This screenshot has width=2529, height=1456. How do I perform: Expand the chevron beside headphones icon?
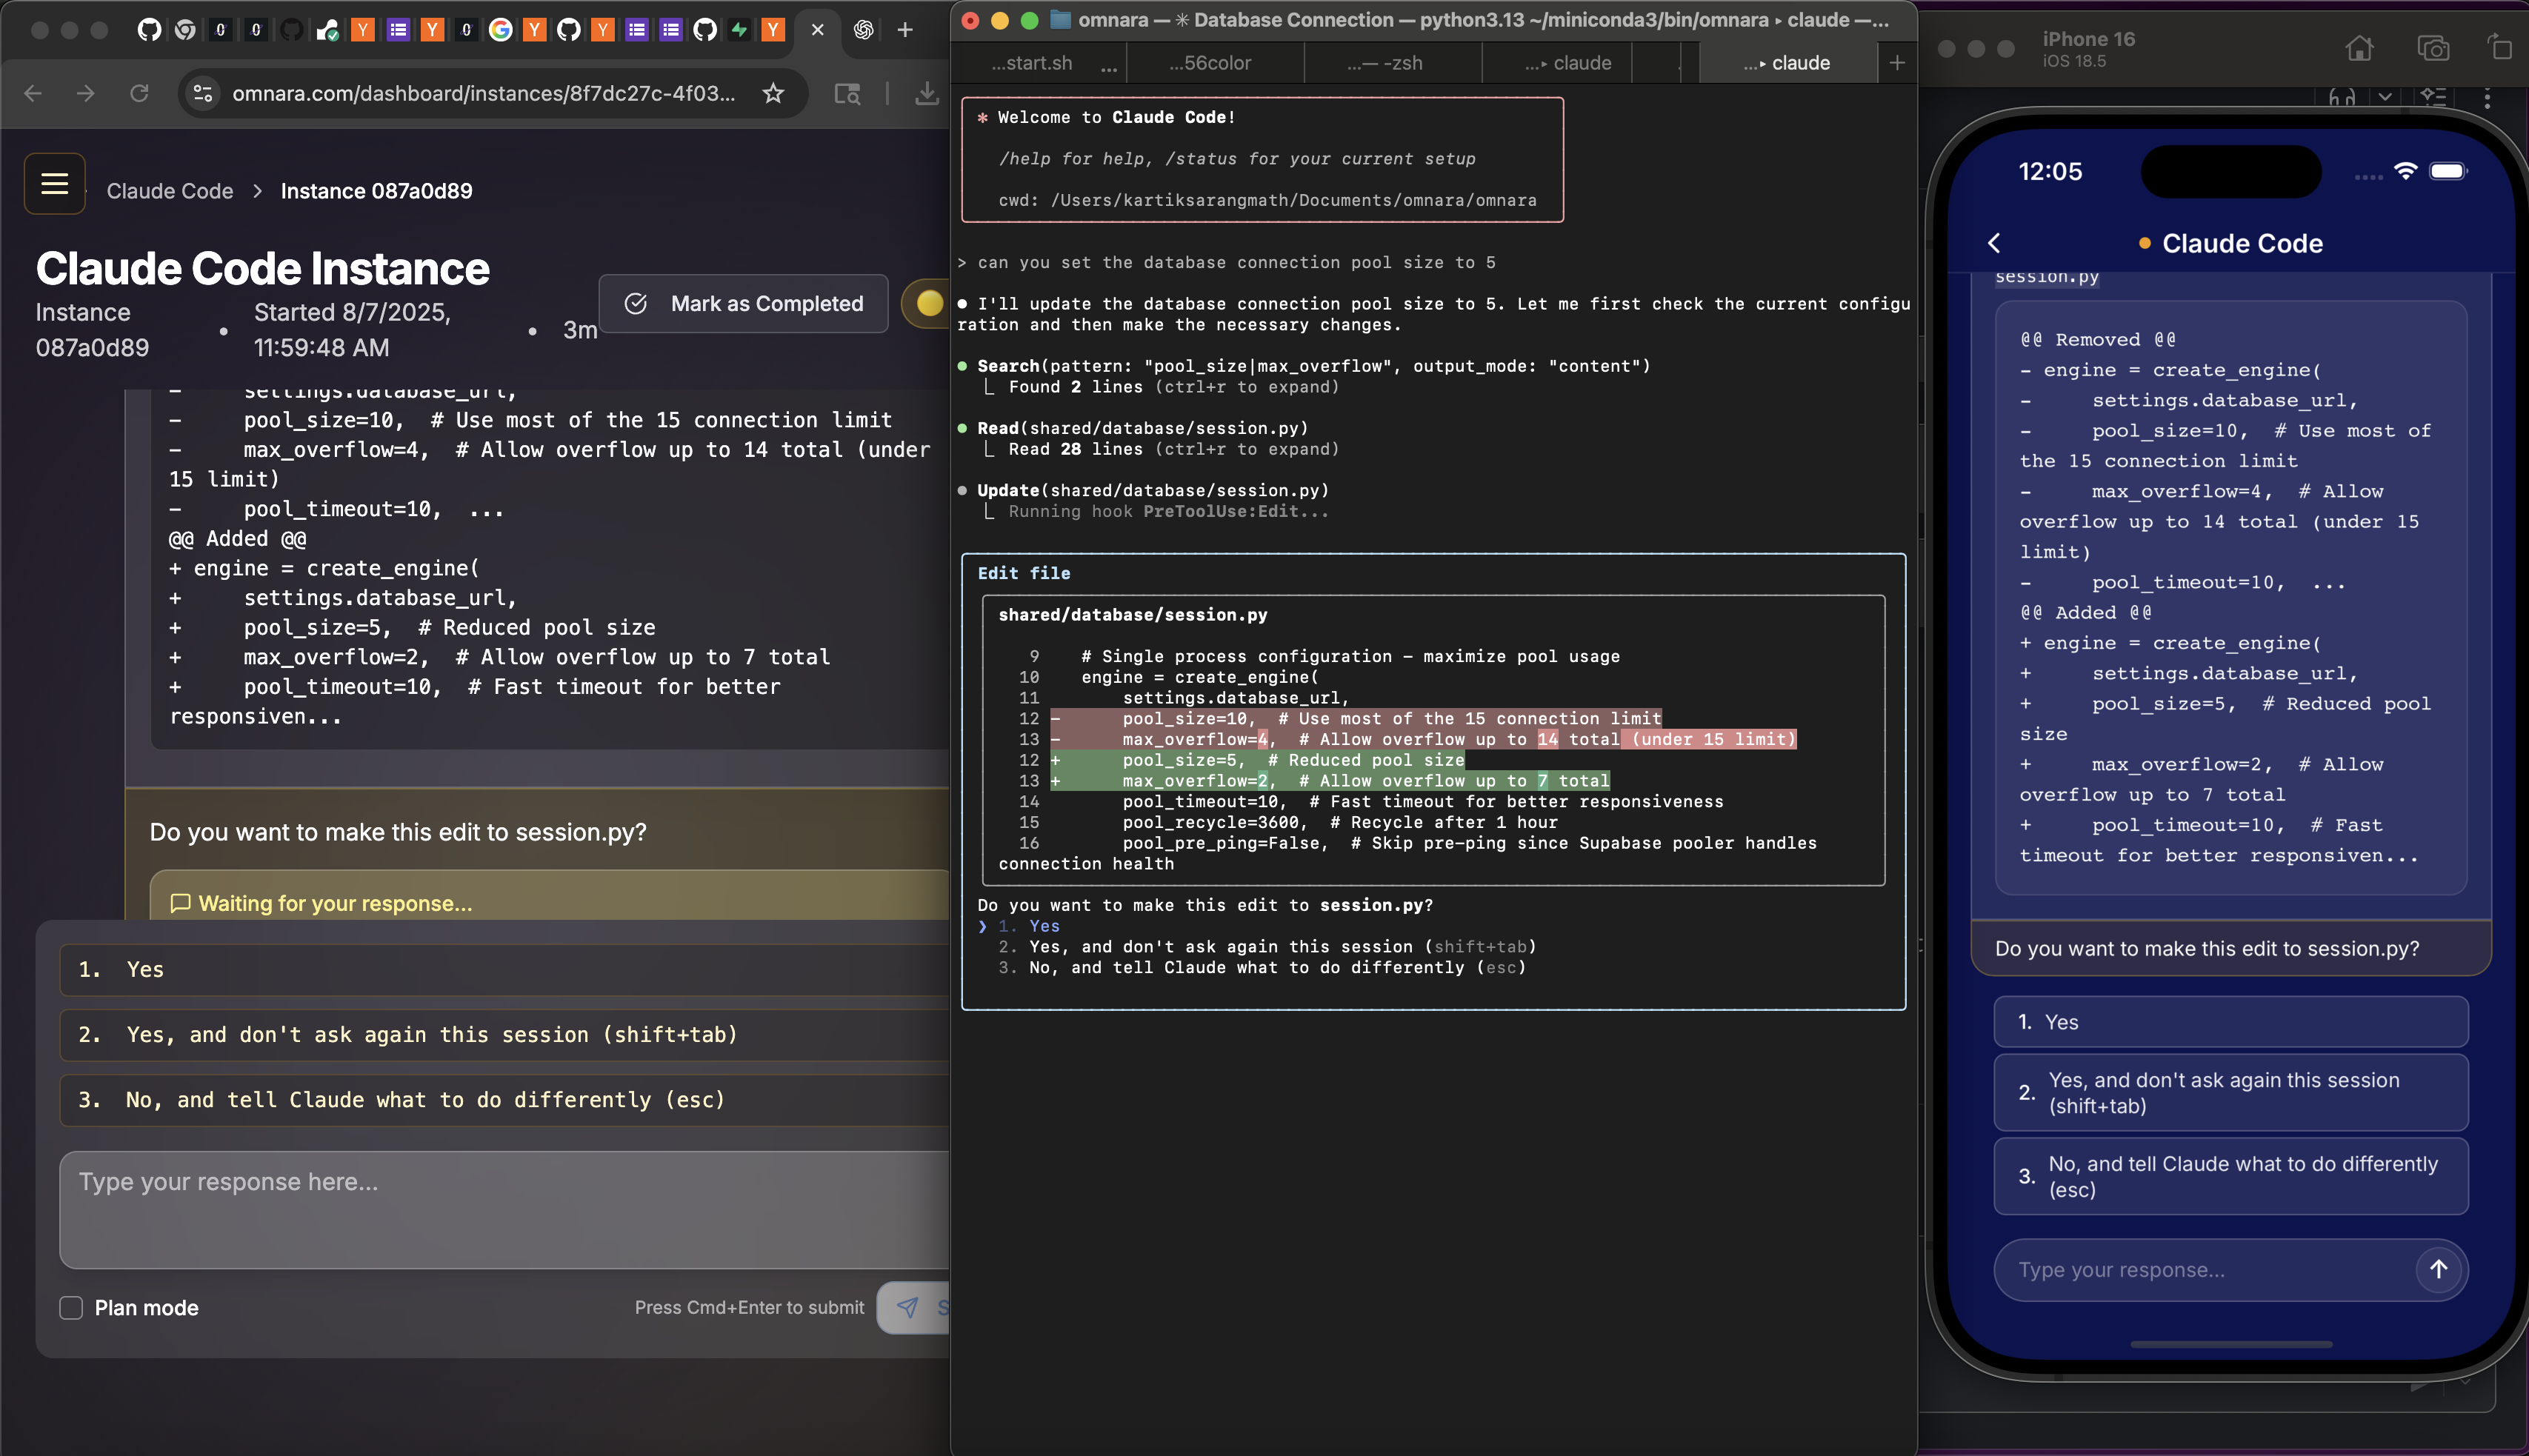[2385, 97]
